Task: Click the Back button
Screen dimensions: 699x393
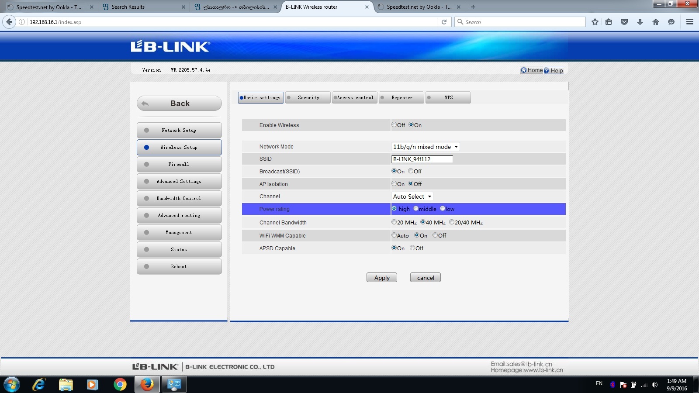Action: (x=179, y=103)
